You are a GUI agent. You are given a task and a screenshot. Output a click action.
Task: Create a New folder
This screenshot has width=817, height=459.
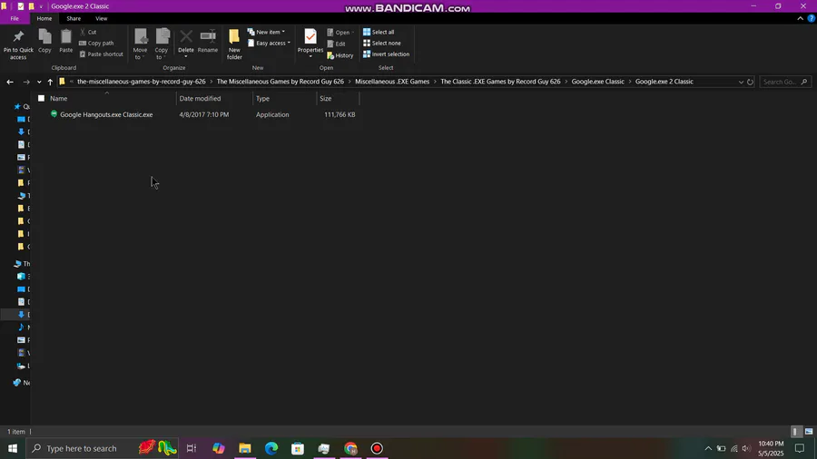pos(234,44)
